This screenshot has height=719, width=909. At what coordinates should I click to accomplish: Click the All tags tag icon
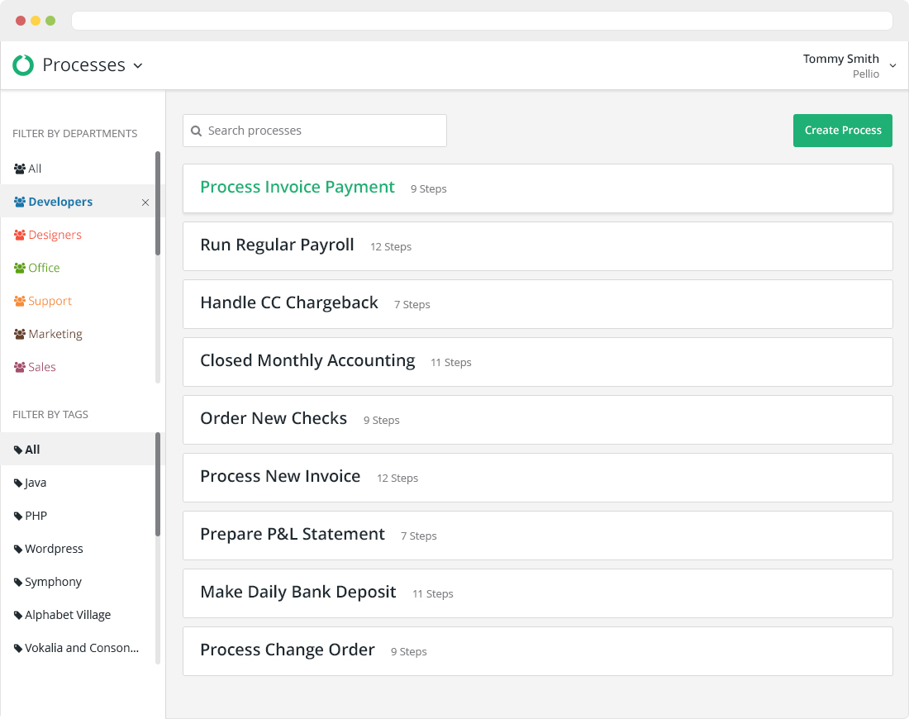coord(18,450)
